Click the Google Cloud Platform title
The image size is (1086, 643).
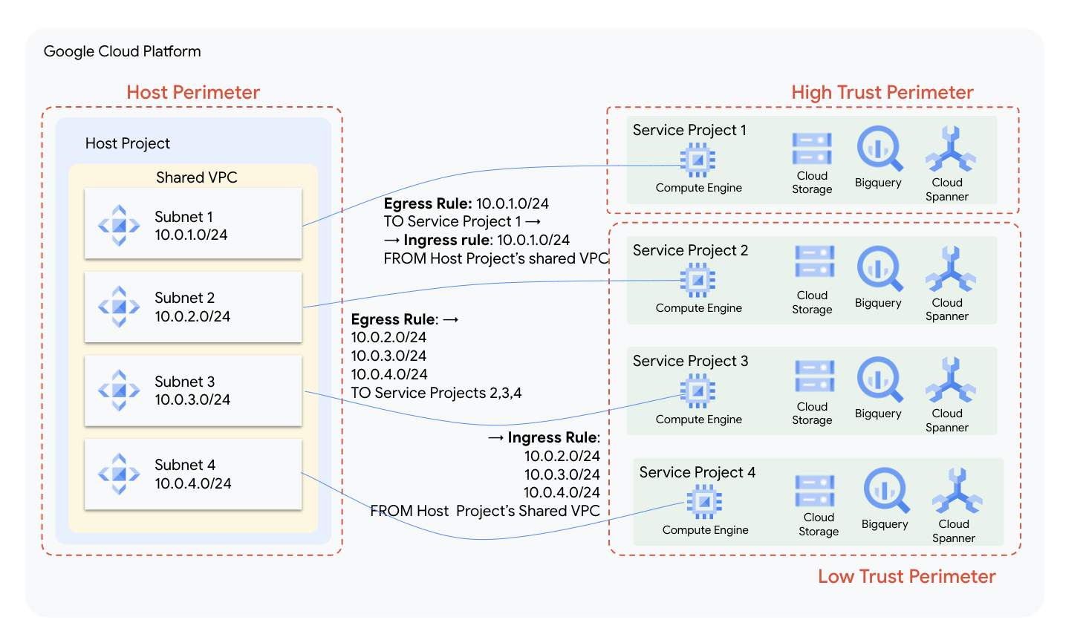click(x=123, y=51)
